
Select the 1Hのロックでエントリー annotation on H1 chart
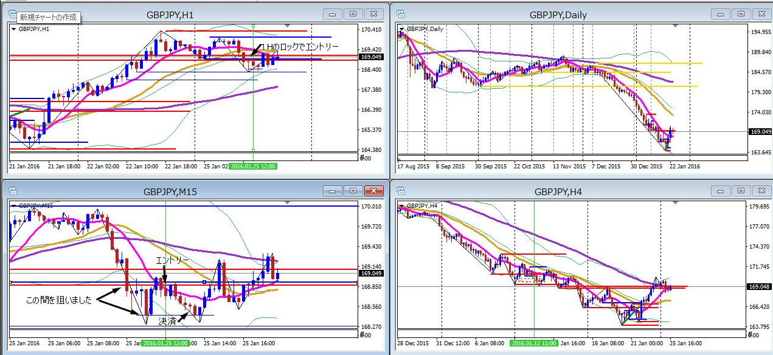tap(299, 47)
